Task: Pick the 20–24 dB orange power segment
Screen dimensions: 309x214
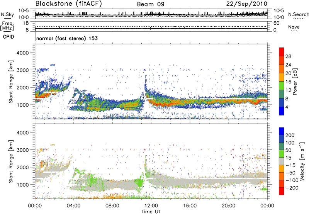Action: pos(282,69)
